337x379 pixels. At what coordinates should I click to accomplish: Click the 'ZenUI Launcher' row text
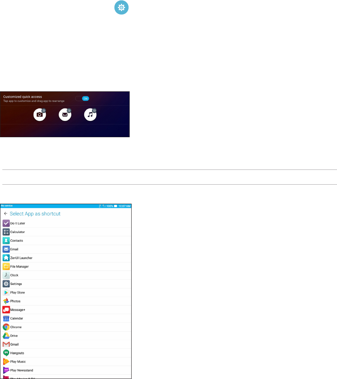coord(21,258)
